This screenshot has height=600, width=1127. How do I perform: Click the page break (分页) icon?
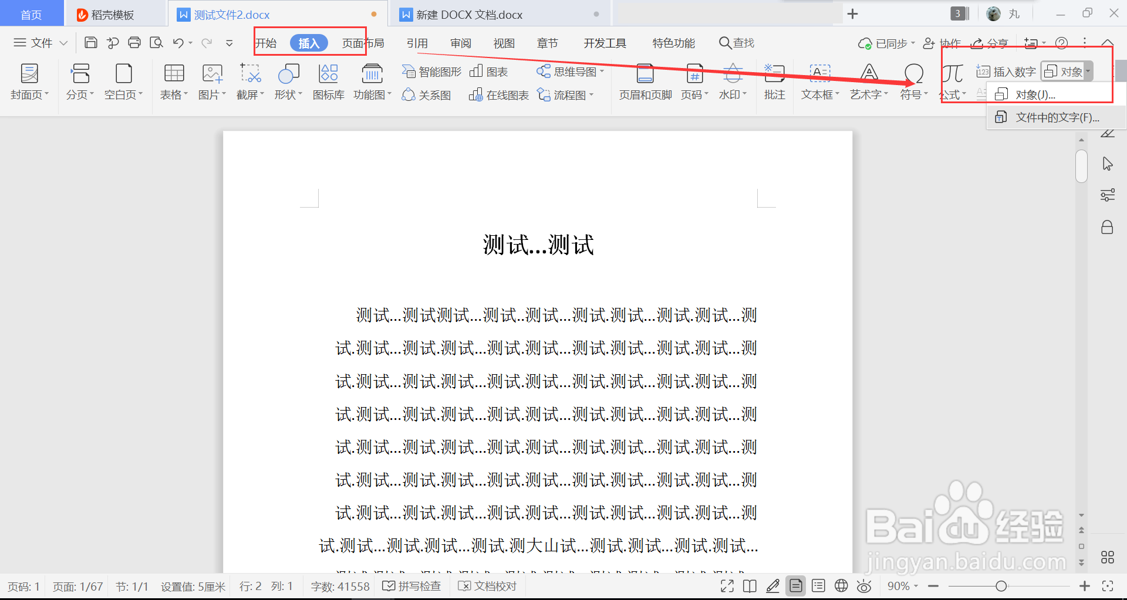tap(80, 74)
